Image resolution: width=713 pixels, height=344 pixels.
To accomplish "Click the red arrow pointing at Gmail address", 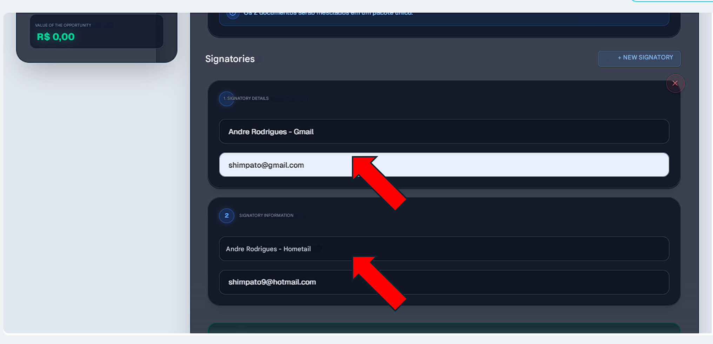I will tap(378, 183).
